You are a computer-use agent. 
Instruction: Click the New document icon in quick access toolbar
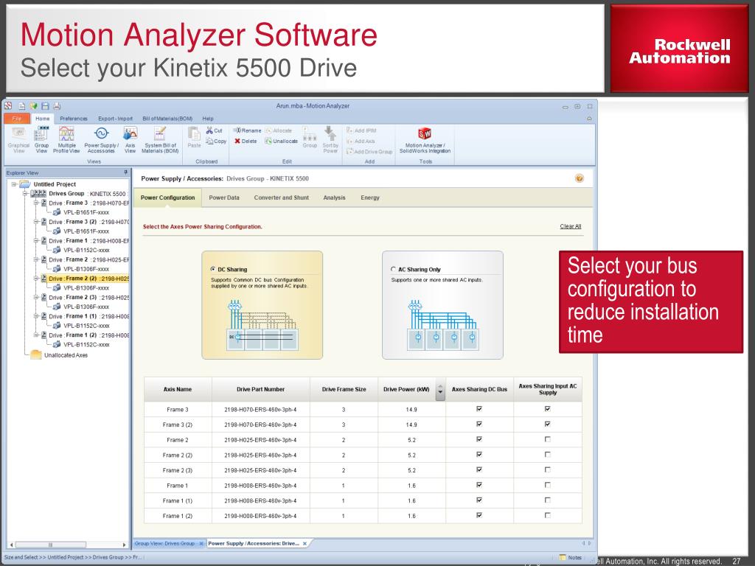(21, 106)
